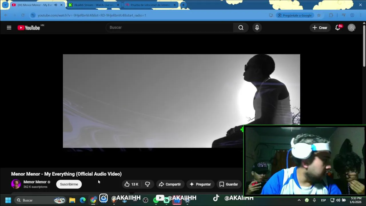Like the video with 13 K likes
This screenshot has width=366, height=206.
[132, 184]
